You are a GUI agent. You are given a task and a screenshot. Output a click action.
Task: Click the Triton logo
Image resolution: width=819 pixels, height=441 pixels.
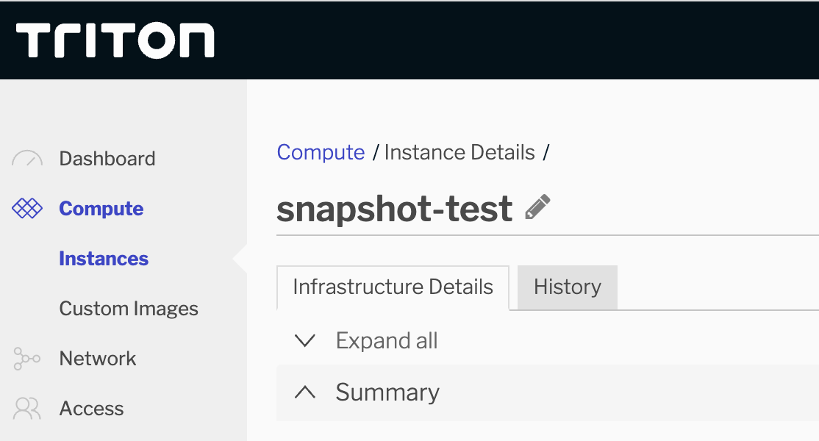point(115,40)
